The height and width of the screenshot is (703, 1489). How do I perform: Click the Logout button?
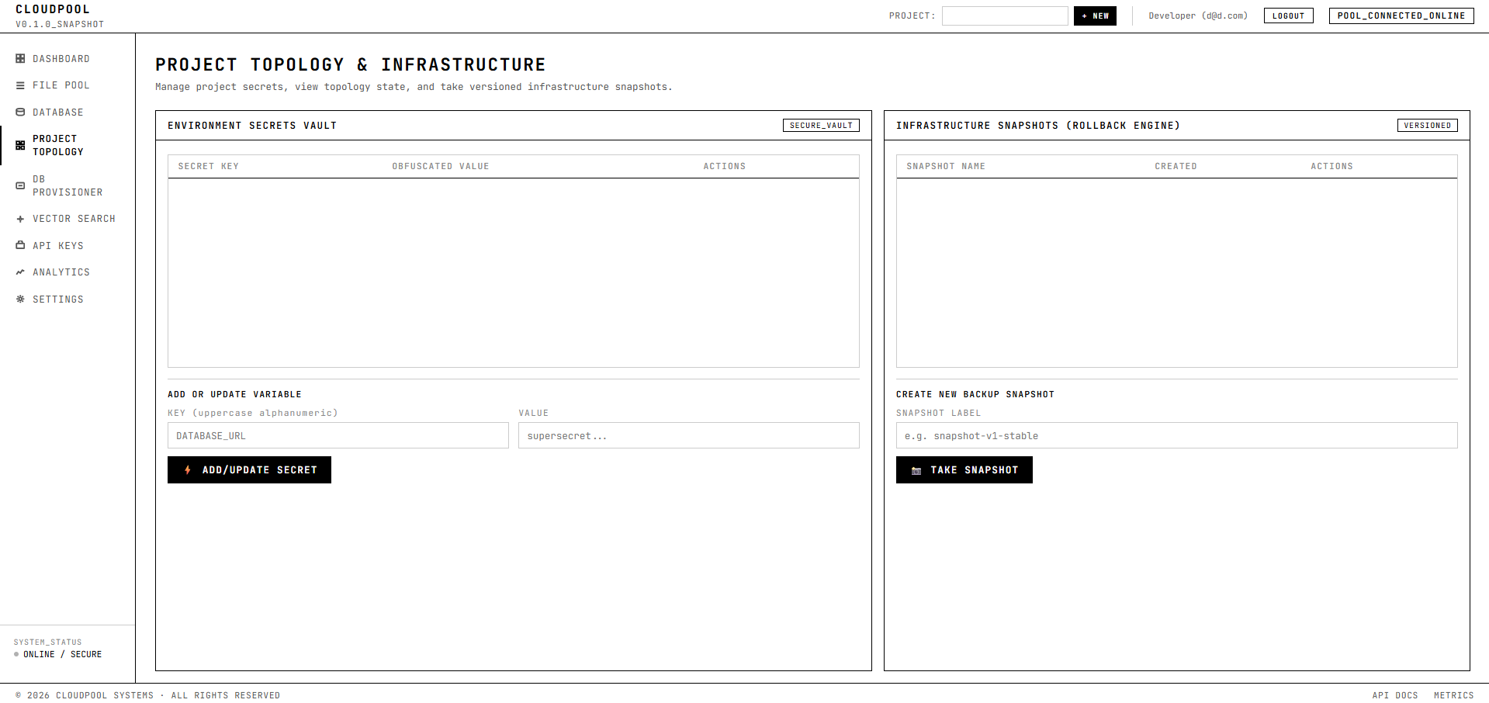pos(1288,16)
